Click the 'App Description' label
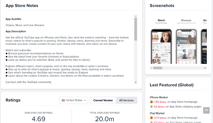Screen dimensions: 213x123 point(15,31)
